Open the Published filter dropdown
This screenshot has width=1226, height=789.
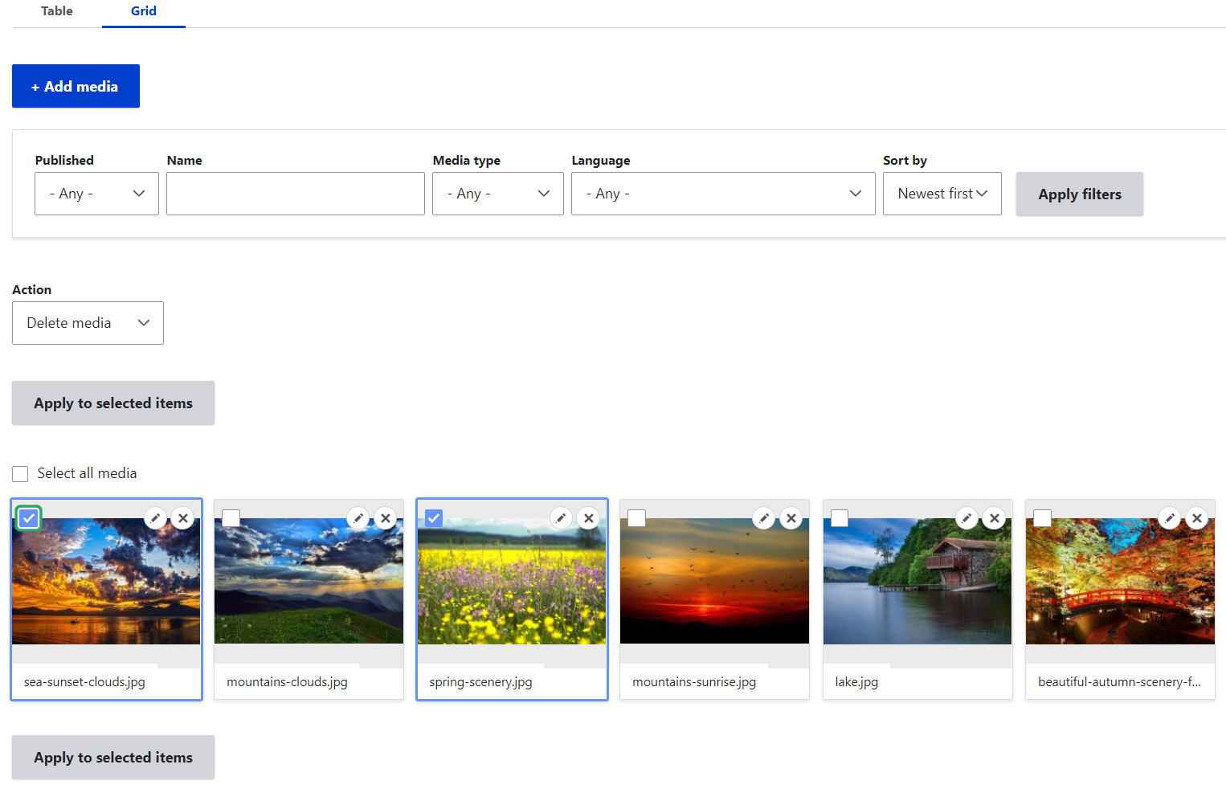(96, 194)
